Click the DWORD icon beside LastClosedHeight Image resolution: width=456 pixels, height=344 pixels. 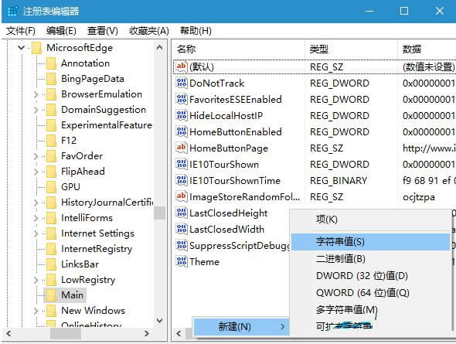[181, 213]
